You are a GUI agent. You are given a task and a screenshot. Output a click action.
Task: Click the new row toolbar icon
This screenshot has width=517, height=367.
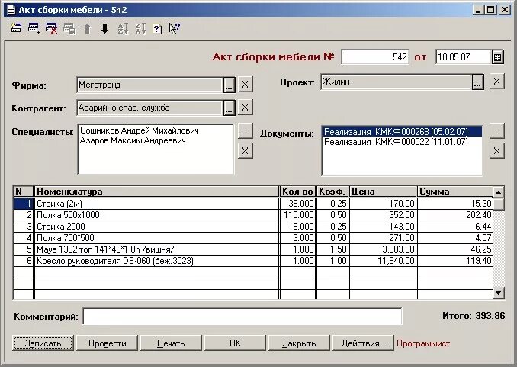[x=16, y=28]
